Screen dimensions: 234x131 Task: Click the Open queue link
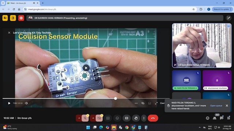click(x=216, y=106)
